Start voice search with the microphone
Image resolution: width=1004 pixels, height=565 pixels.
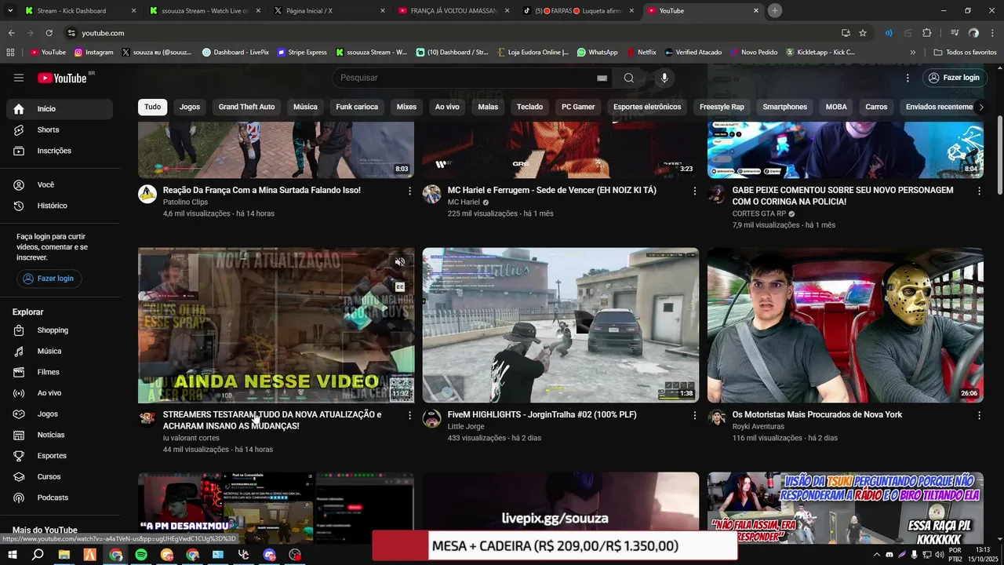point(664,78)
